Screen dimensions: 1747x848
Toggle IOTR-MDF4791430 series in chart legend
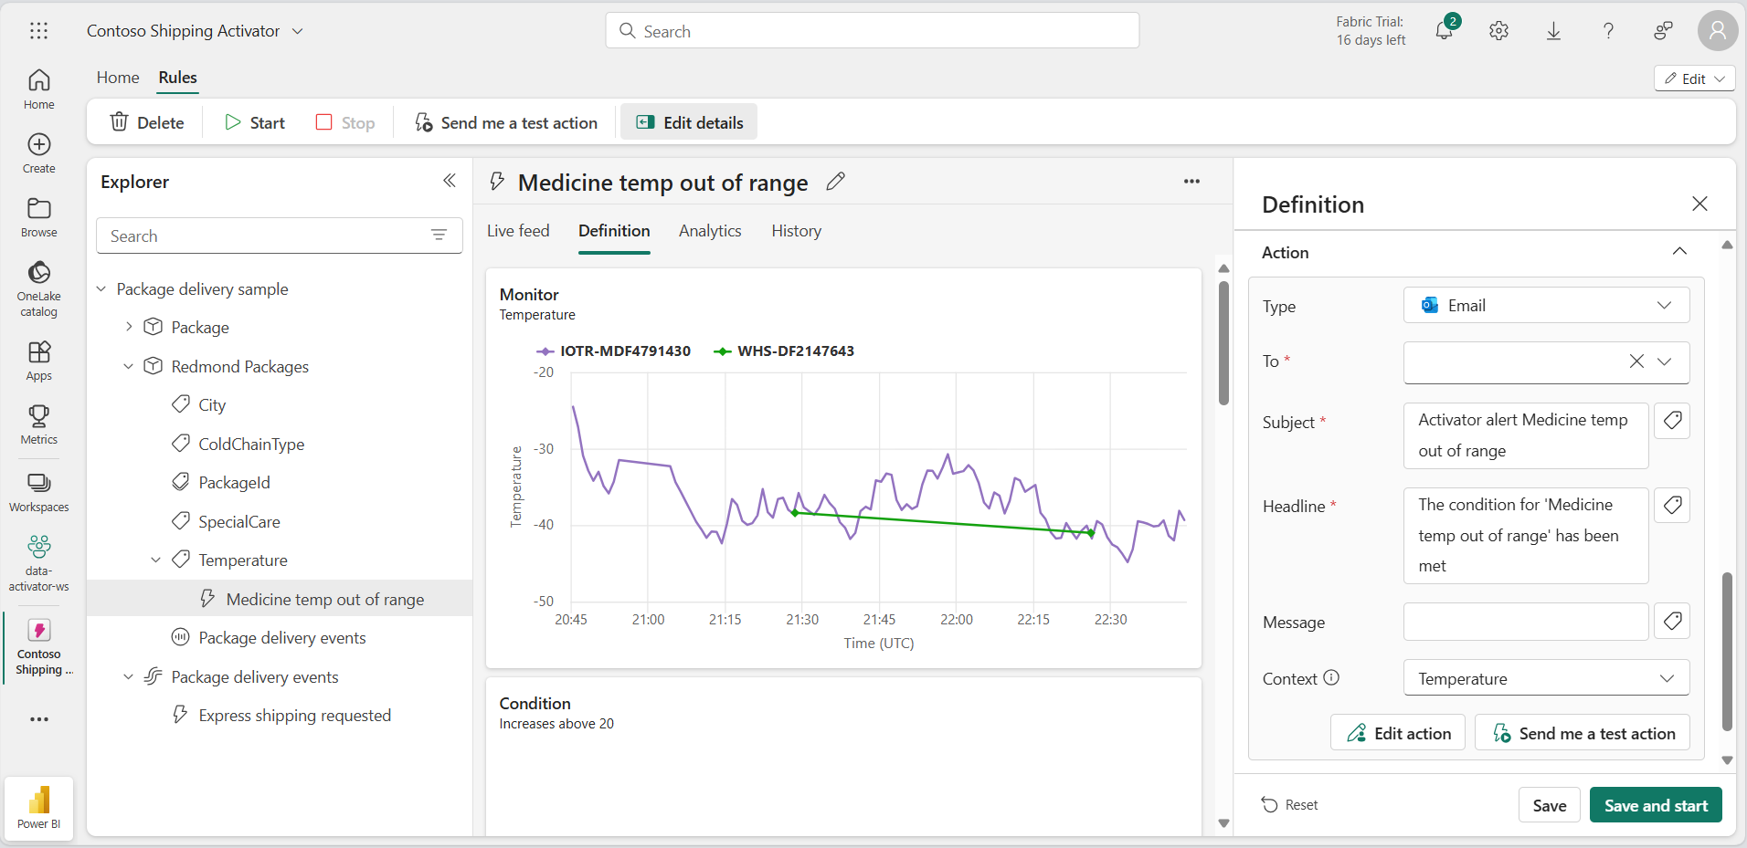click(614, 351)
